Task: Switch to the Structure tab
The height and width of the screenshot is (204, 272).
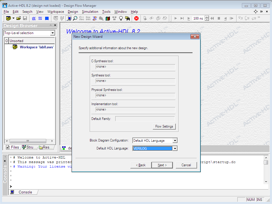Action: [x=30, y=147]
